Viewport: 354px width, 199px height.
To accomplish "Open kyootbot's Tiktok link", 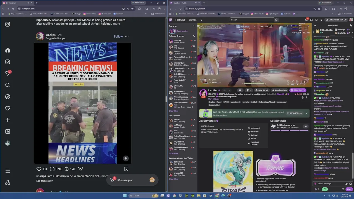I will pyautogui.click(x=252, y=138).
